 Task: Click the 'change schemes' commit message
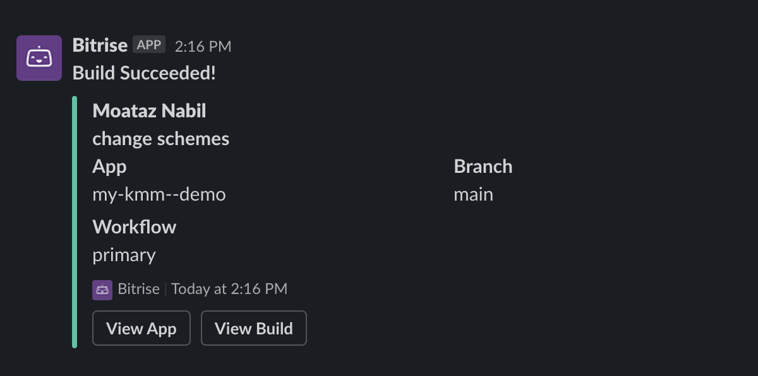coord(160,139)
